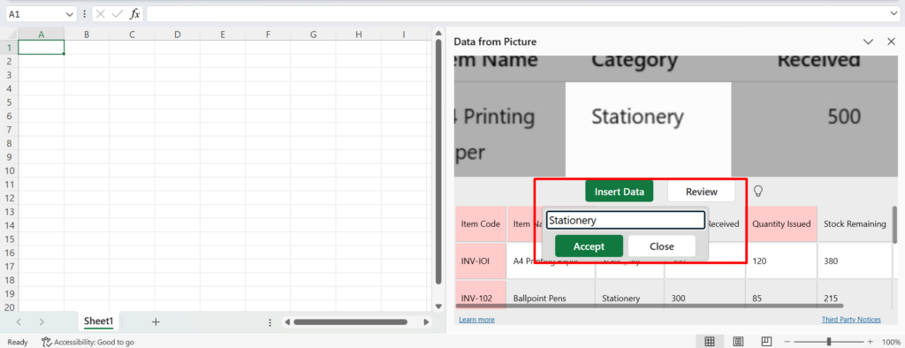Screen dimensions: 905x348
Task: Click Accessibility: Good to go status
Action: click(x=87, y=342)
